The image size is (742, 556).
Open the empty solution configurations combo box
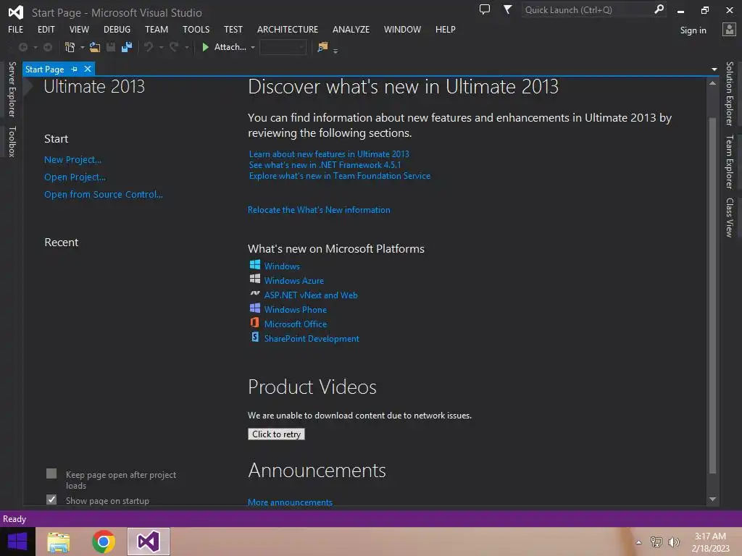283,47
